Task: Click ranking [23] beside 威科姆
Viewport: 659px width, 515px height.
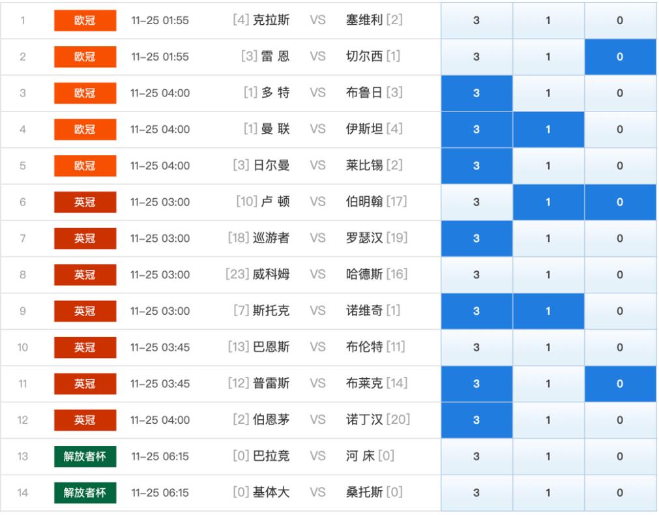Action: pyautogui.click(x=237, y=274)
